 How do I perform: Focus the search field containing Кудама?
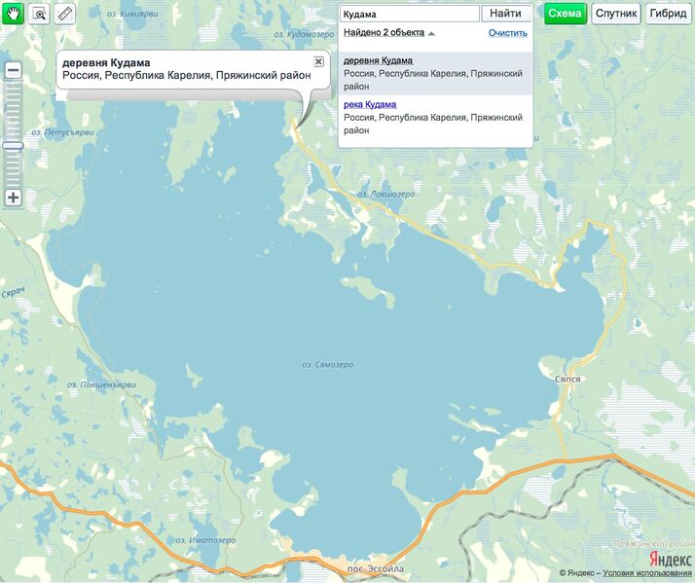[x=409, y=14]
